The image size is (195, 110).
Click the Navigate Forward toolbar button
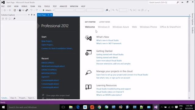(x=10, y=10)
